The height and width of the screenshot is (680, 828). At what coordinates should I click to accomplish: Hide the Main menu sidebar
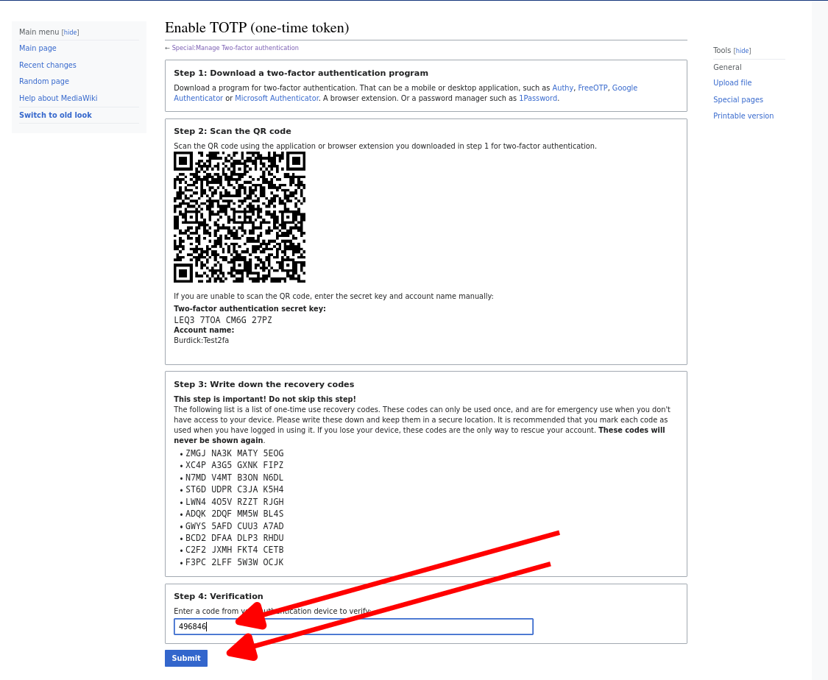[70, 32]
